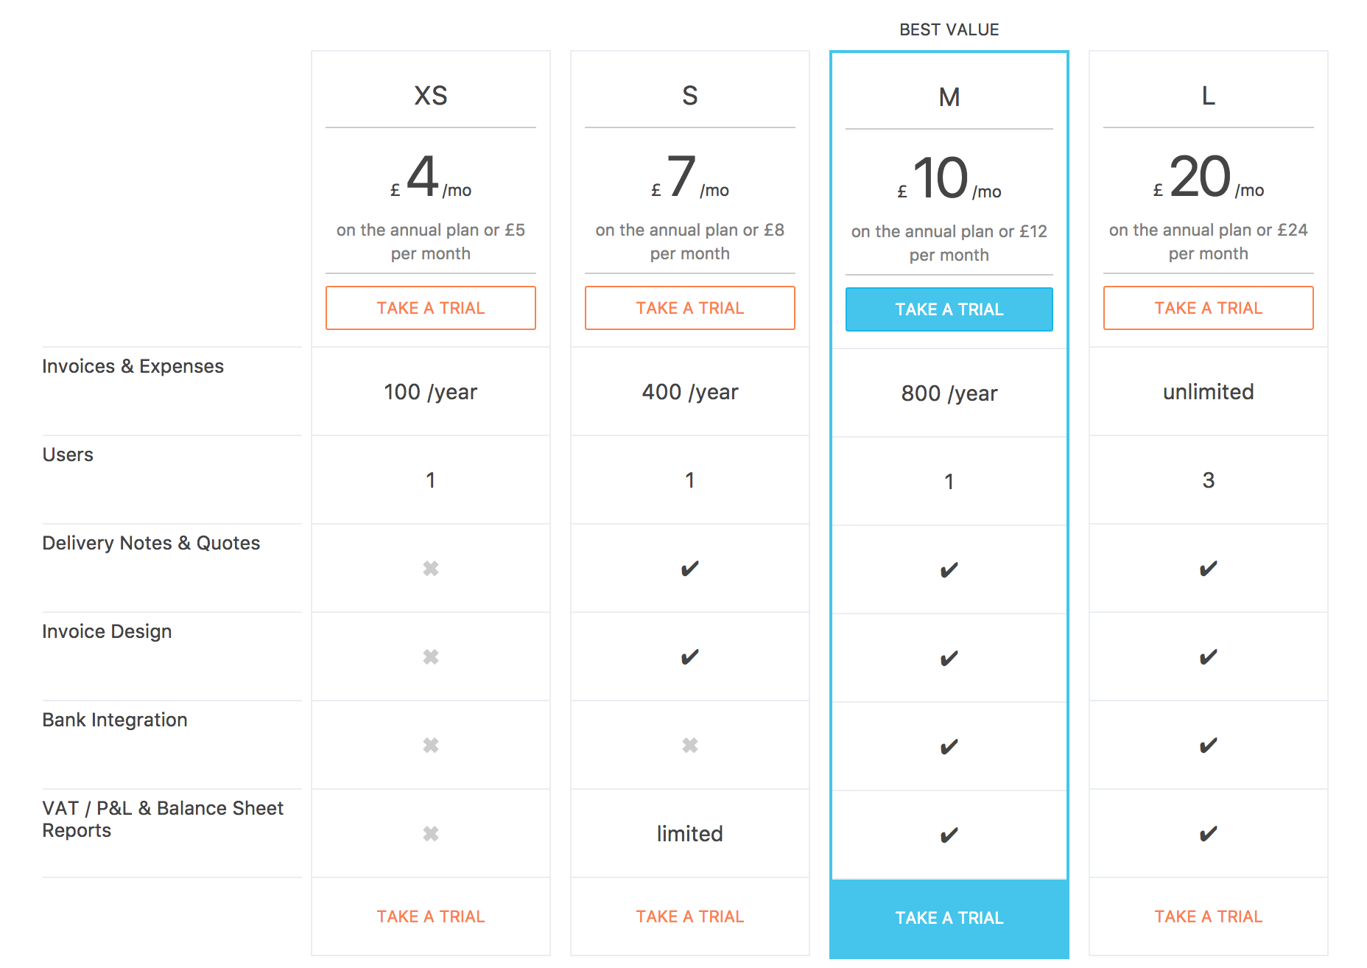The image size is (1367, 968).
Task: Click the top TAKE A TRIAL button under S
Action: pyautogui.click(x=690, y=308)
